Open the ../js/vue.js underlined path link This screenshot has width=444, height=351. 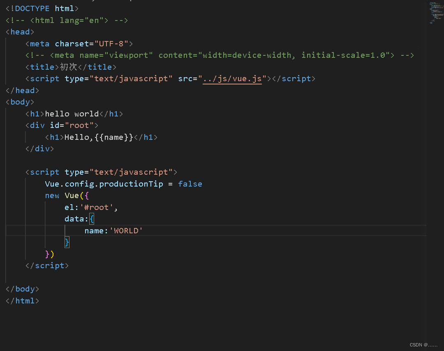click(x=232, y=79)
